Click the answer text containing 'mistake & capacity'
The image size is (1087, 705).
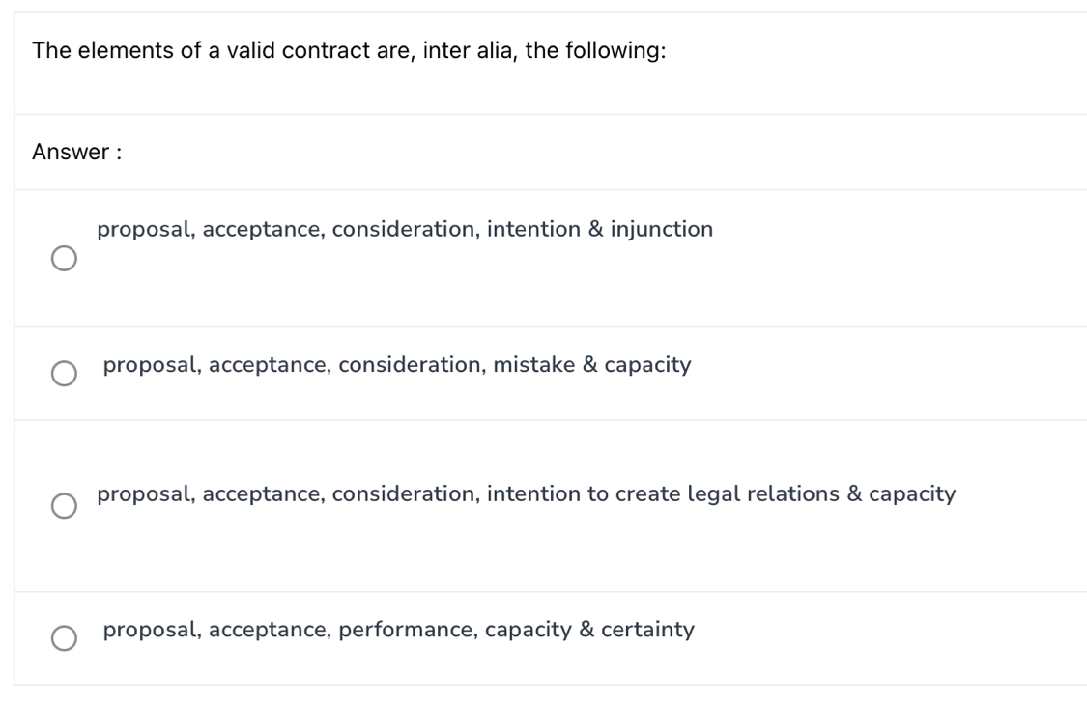[x=398, y=364]
